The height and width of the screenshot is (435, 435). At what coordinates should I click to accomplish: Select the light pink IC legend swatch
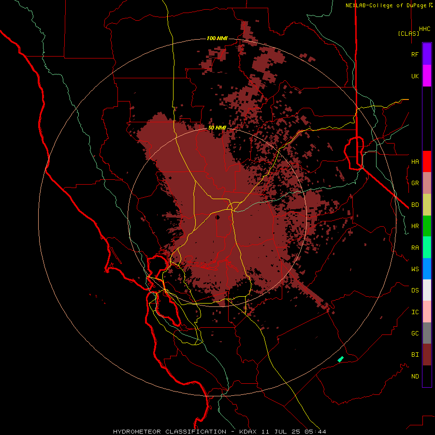[427, 312]
